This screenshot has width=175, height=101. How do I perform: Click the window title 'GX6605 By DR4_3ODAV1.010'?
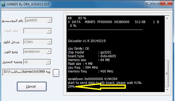(x=28, y=4)
